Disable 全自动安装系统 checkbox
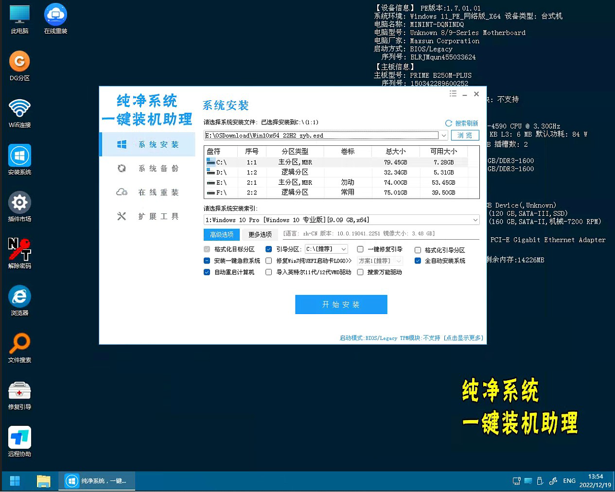The height and width of the screenshot is (492, 615). point(418,261)
